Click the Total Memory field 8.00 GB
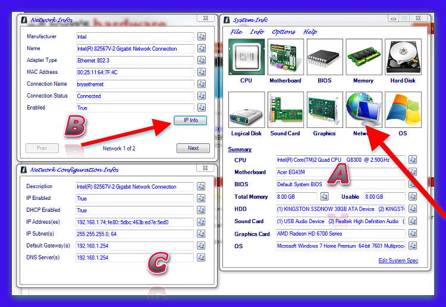This screenshot has height=307, width=446. [296, 196]
